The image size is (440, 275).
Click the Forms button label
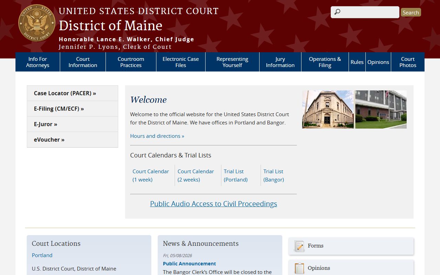(316, 246)
